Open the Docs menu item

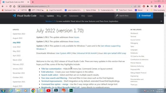pyautogui.click(x=41, y=16)
